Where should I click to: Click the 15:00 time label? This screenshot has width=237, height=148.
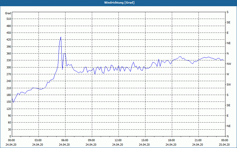click(145, 140)
